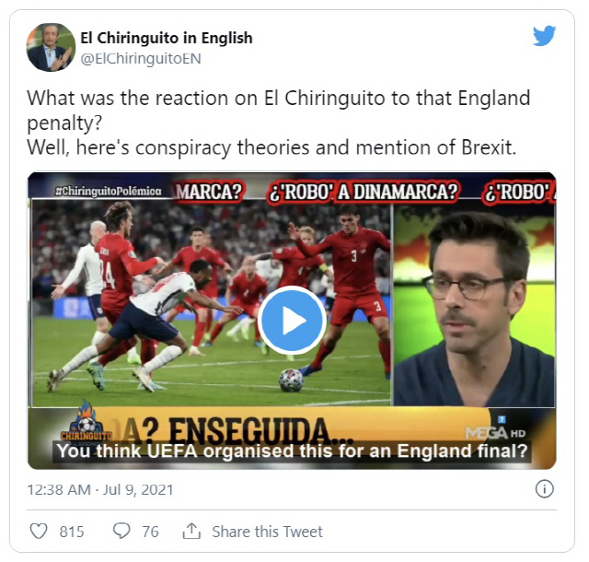Click the El Chiringuito in English name
Viewport: 589px width, 562px height.
(x=166, y=38)
